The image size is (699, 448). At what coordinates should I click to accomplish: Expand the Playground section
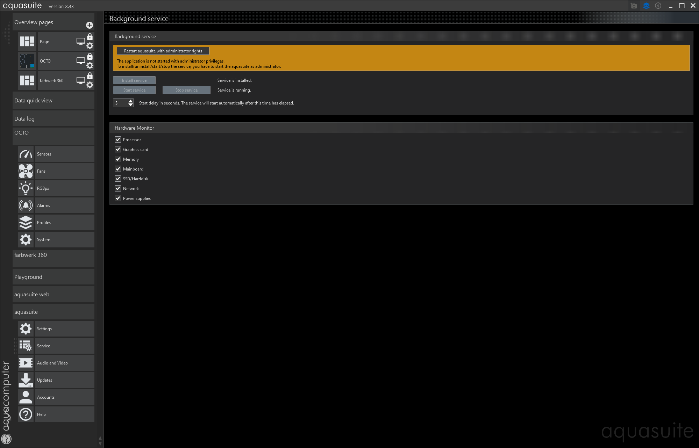click(x=53, y=277)
